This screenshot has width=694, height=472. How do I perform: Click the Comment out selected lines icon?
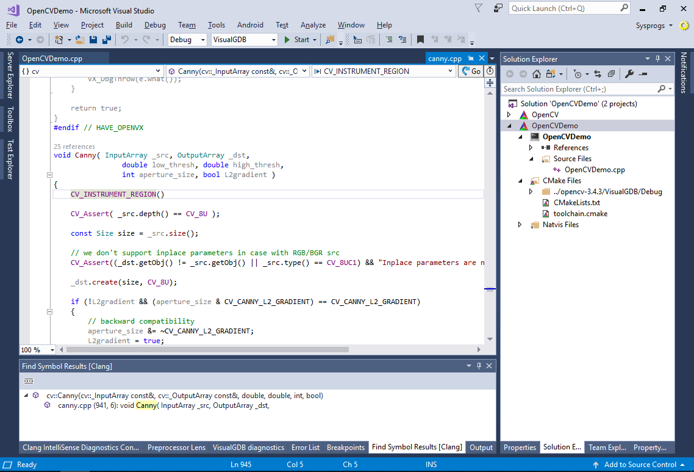tap(389, 40)
